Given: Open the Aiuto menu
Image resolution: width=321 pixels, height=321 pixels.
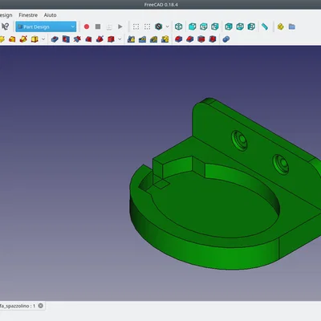Looking at the screenshot, I should point(50,15).
